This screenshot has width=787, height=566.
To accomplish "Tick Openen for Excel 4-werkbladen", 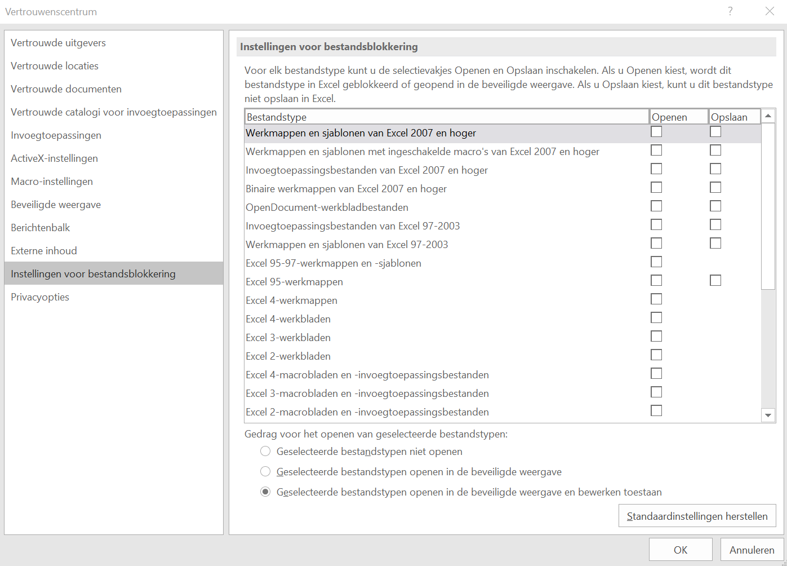I will (x=656, y=318).
